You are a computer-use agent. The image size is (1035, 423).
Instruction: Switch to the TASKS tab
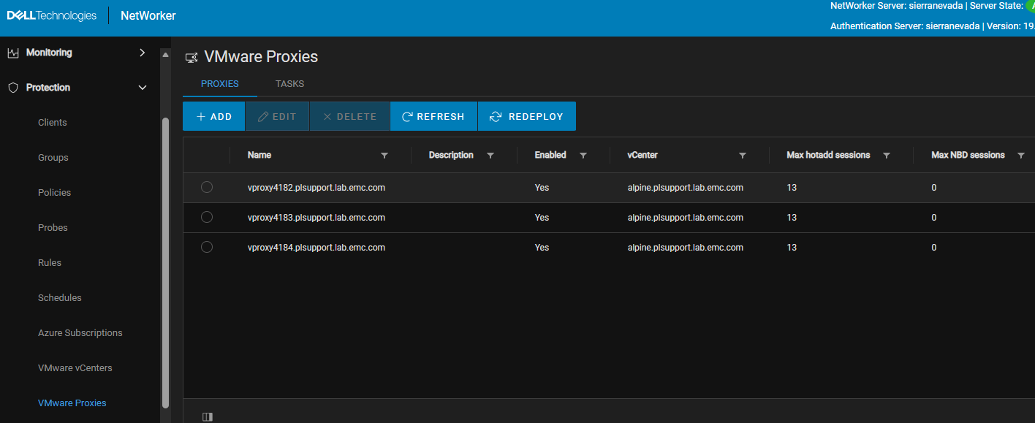coord(289,84)
